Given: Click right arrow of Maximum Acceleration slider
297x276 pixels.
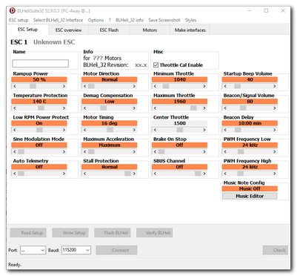Looking at the screenshot, I should [134, 151].
